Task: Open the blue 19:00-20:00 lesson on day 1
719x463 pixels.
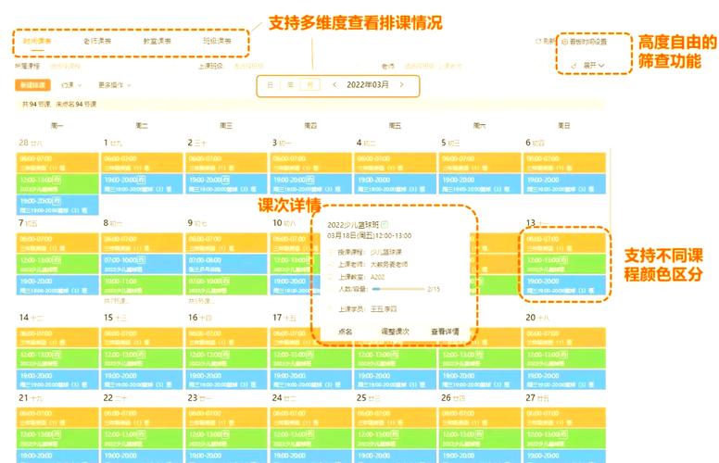Action: tap(142, 184)
